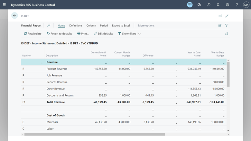The width and height of the screenshot is (251, 141).
Task: Open the Export to Excel menu
Action: [121, 25]
